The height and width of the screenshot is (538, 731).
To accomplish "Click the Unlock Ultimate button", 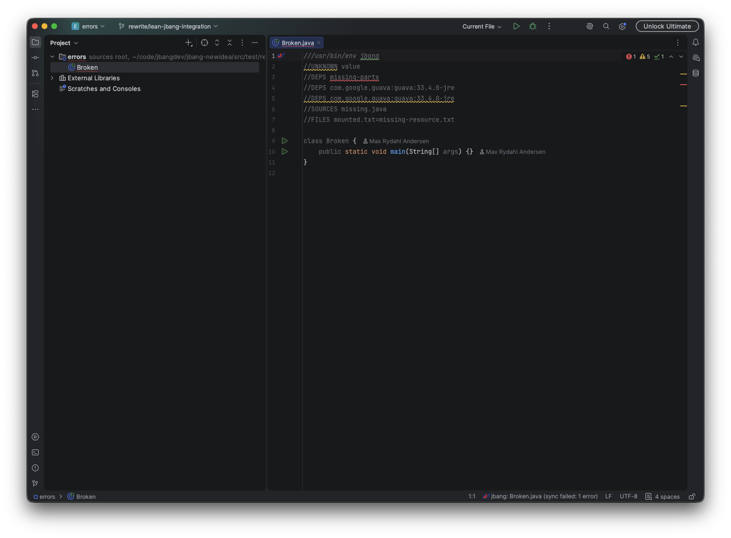I will point(667,26).
